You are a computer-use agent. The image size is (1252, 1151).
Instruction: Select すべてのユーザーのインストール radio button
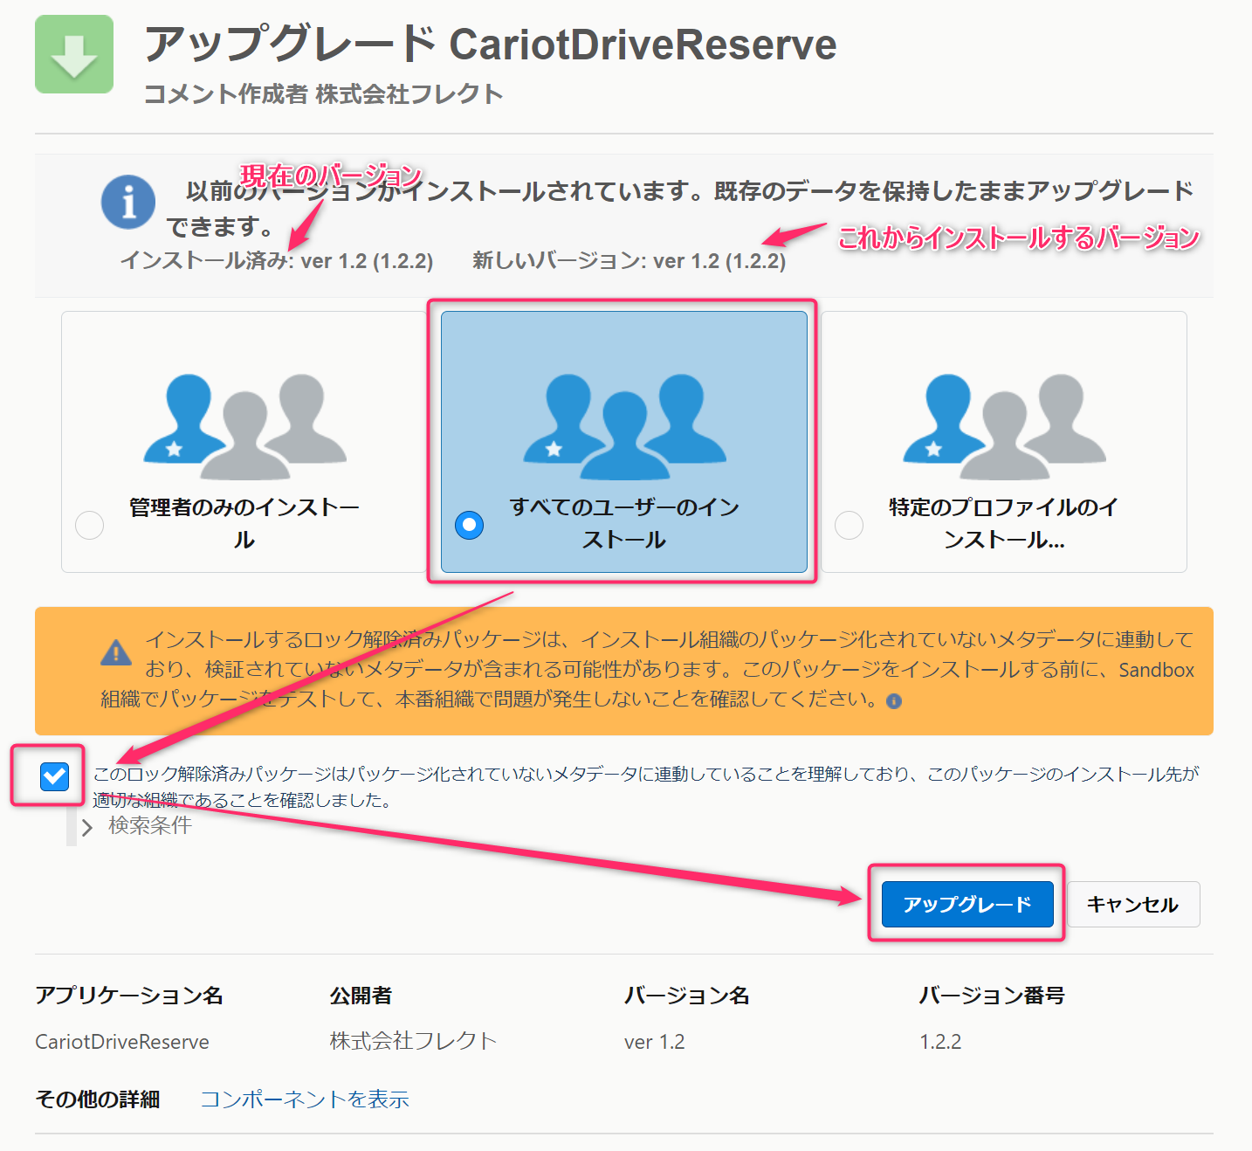469,525
